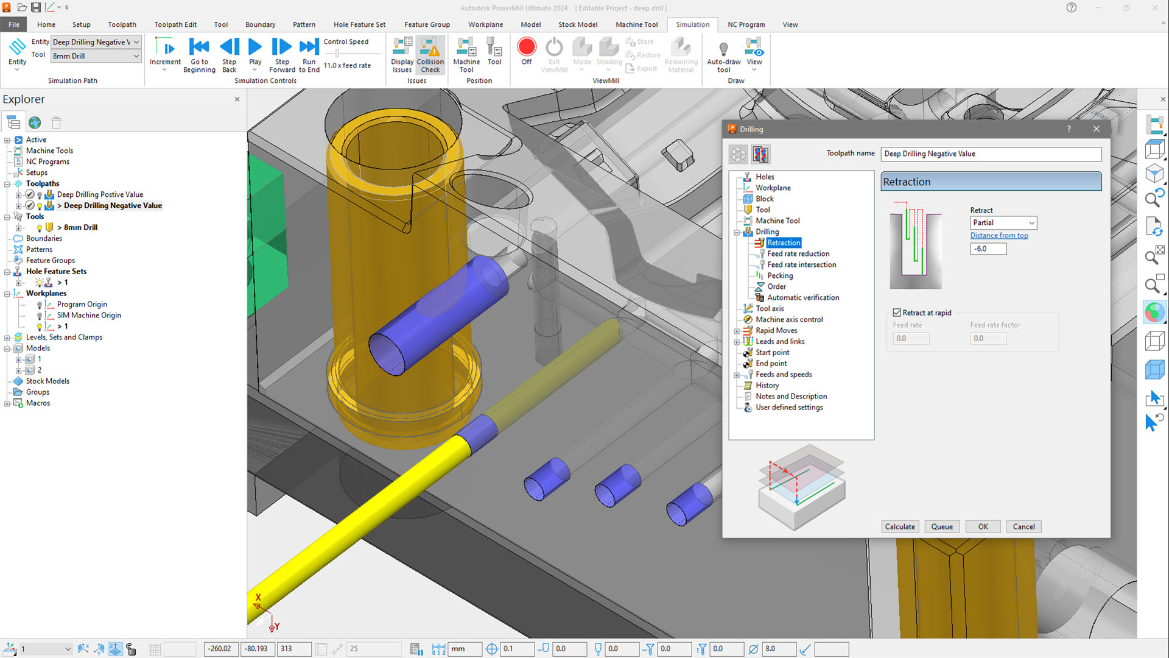Open the Toolpath Edit ribbon tab

coord(175,24)
